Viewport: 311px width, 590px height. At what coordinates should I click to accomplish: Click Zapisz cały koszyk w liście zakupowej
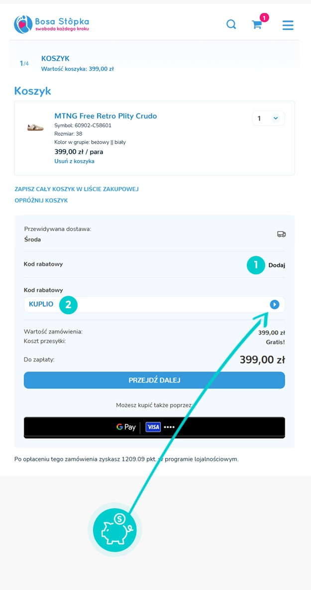point(76,189)
